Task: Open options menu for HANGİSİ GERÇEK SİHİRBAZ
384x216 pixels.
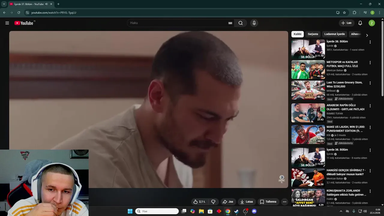Action: pos(370,171)
